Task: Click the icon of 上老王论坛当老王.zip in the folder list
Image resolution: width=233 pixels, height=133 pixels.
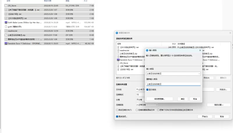Action: [6, 35]
